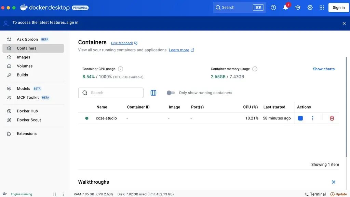Open engine options three-dot menu
The width and height of the screenshot is (350, 197).
[x=63, y=194]
